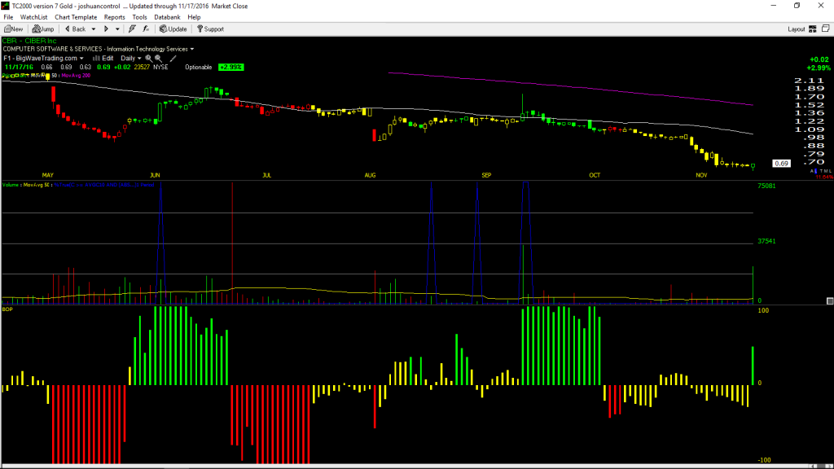Minimize the TC2000 window
The width and height of the screenshot is (834, 469).
pos(774,6)
